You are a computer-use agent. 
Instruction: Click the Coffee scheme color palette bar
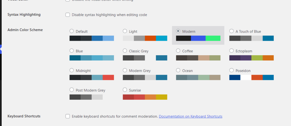(x=198, y=58)
